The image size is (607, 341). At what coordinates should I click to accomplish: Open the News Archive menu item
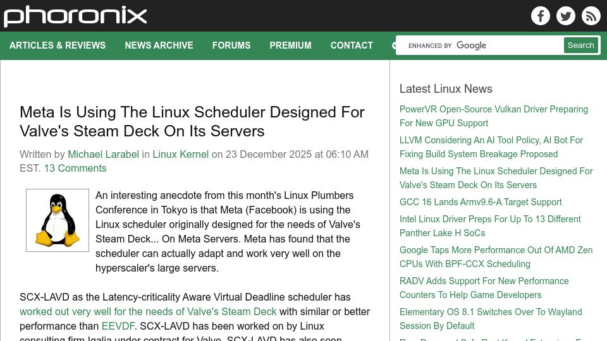pos(159,45)
